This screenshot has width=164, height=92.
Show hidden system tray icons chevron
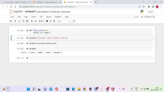[119, 89]
